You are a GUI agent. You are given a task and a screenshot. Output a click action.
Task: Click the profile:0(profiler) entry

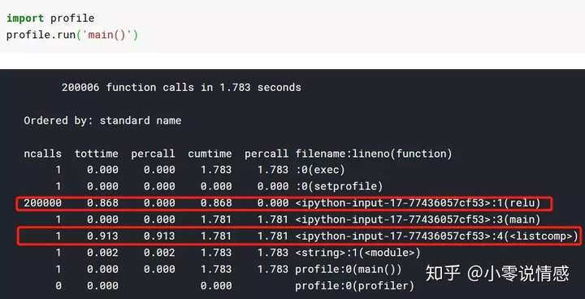pyautogui.click(x=355, y=286)
